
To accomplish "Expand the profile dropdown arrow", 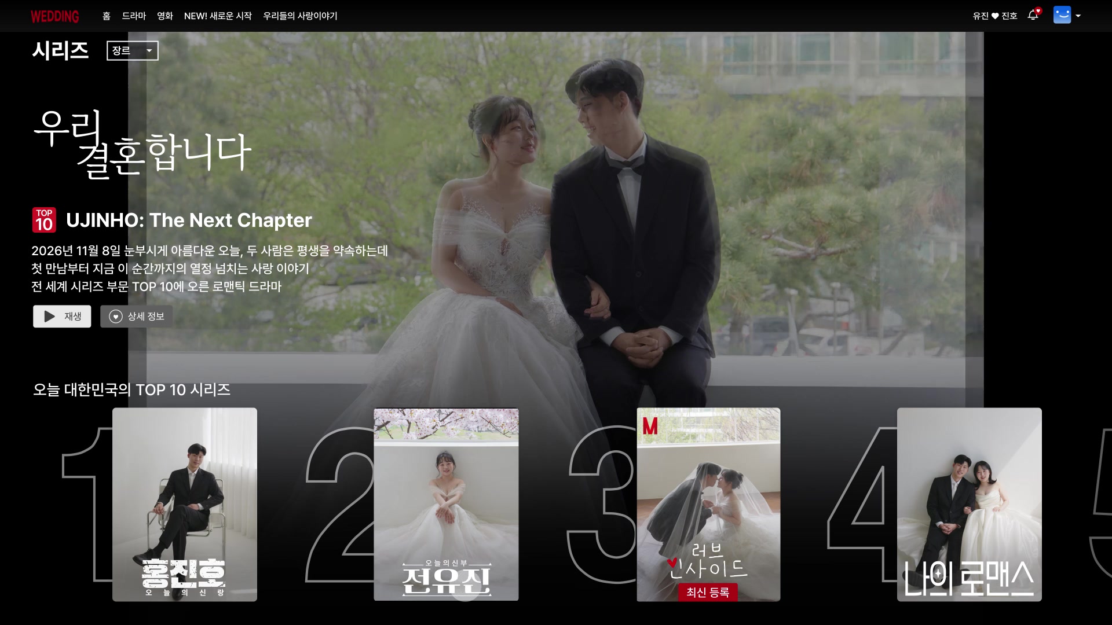I will click(1078, 16).
